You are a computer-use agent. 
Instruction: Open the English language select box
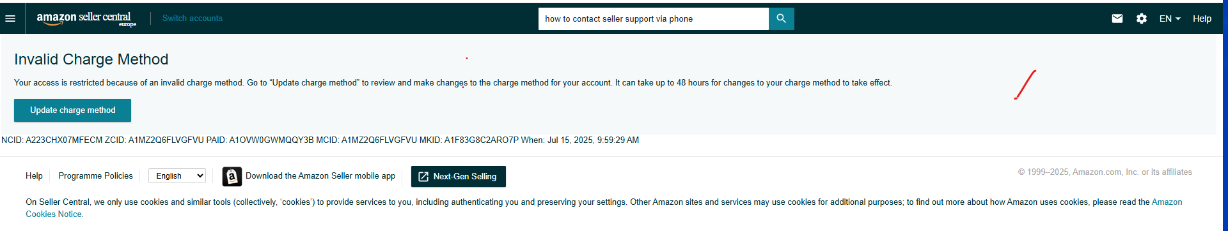coord(177,175)
